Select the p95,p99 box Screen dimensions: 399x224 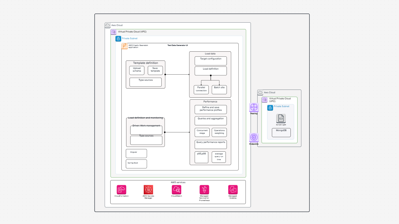tap(202, 157)
